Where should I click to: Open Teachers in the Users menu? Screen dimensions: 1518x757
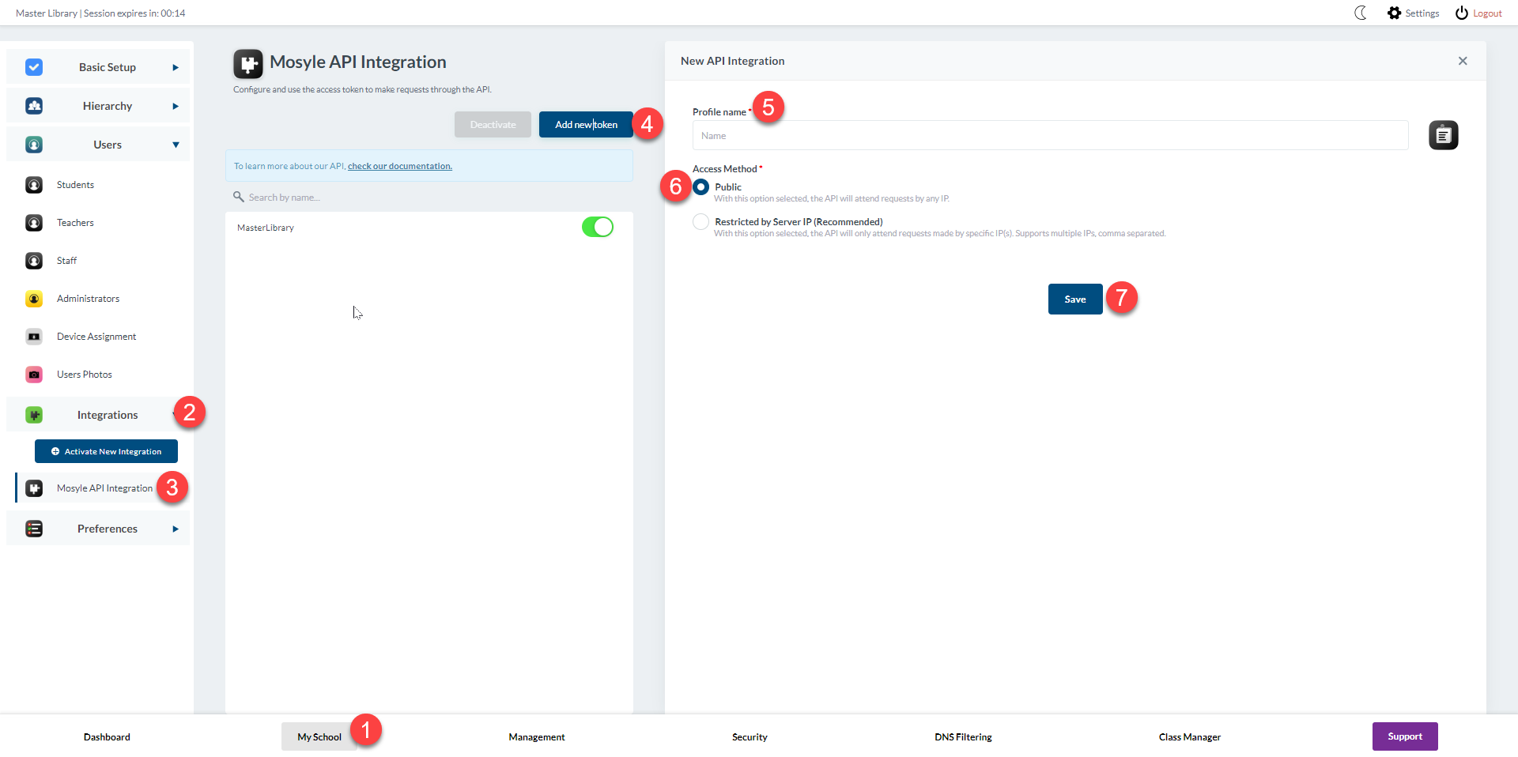tap(75, 223)
